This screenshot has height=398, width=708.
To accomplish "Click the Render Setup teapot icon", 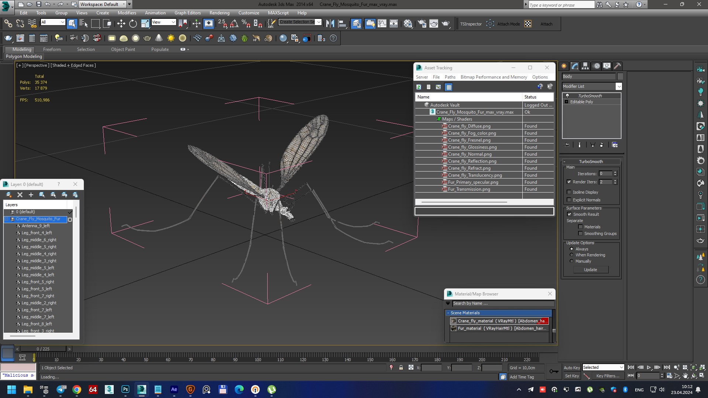I will [422, 24].
